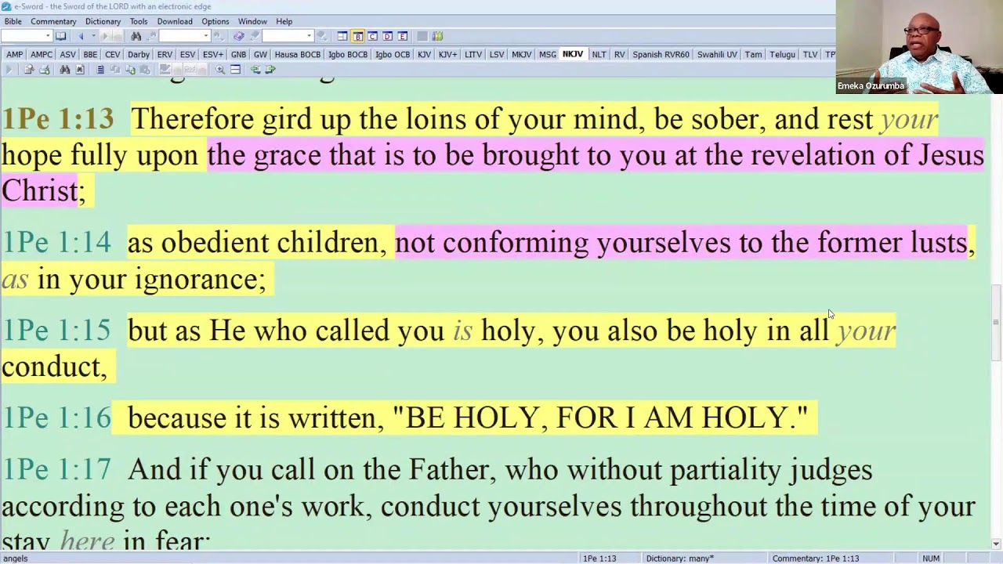This screenshot has width=1003, height=564.
Task: Switch to the Swahili UV tab
Action: (717, 55)
